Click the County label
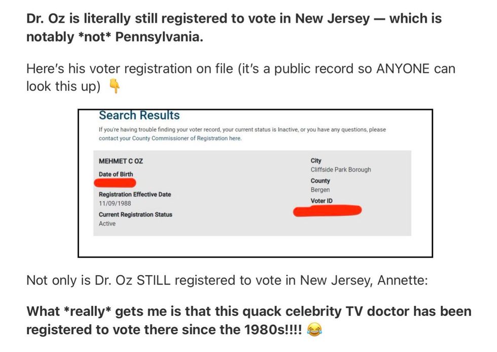This screenshot has height=352, width=497. (320, 181)
